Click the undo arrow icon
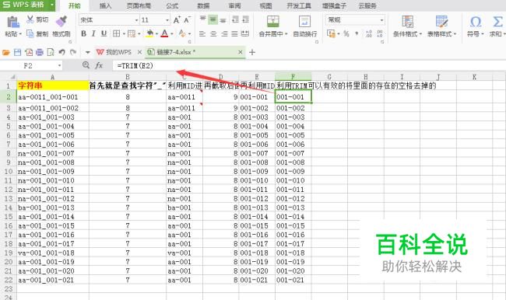The height and width of the screenshot is (300, 506). [62, 52]
